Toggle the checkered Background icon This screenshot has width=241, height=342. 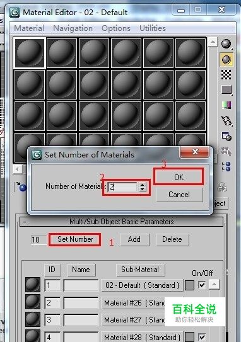pyautogui.click(x=226, y=74)
